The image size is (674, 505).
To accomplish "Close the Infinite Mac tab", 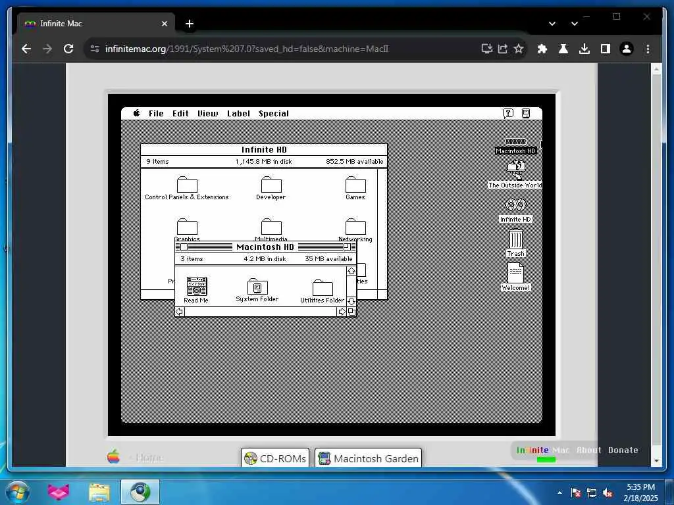I will [165, 24].
